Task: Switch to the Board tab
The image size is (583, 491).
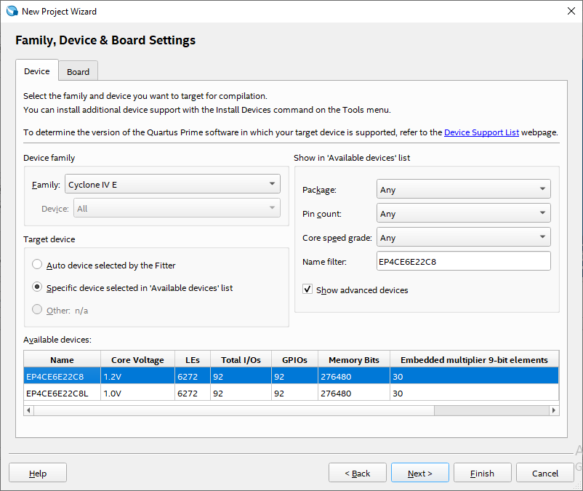Action: [x=78, y=71]
